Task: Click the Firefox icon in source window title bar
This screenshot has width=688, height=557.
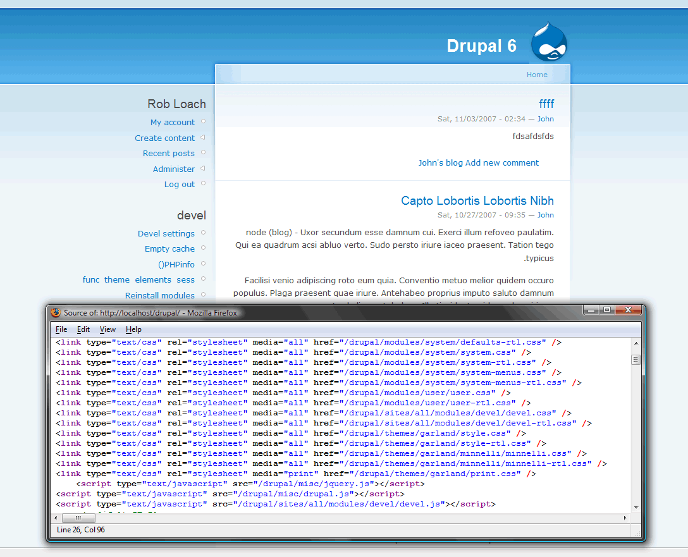Action: coord(56,312)
